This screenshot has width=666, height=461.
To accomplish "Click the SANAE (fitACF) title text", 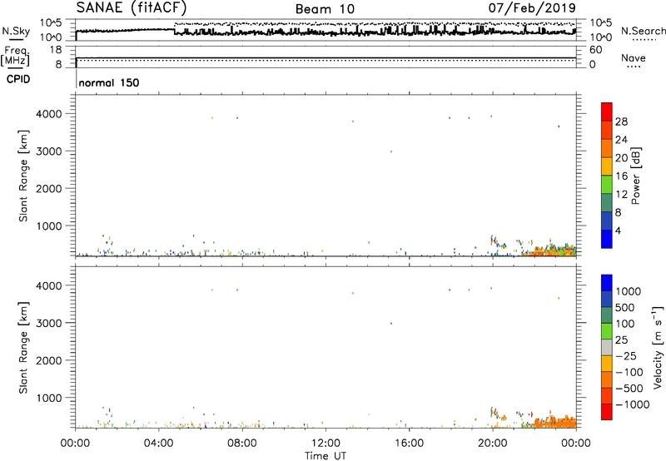I will pyautogui.click(x=132, y=7).
